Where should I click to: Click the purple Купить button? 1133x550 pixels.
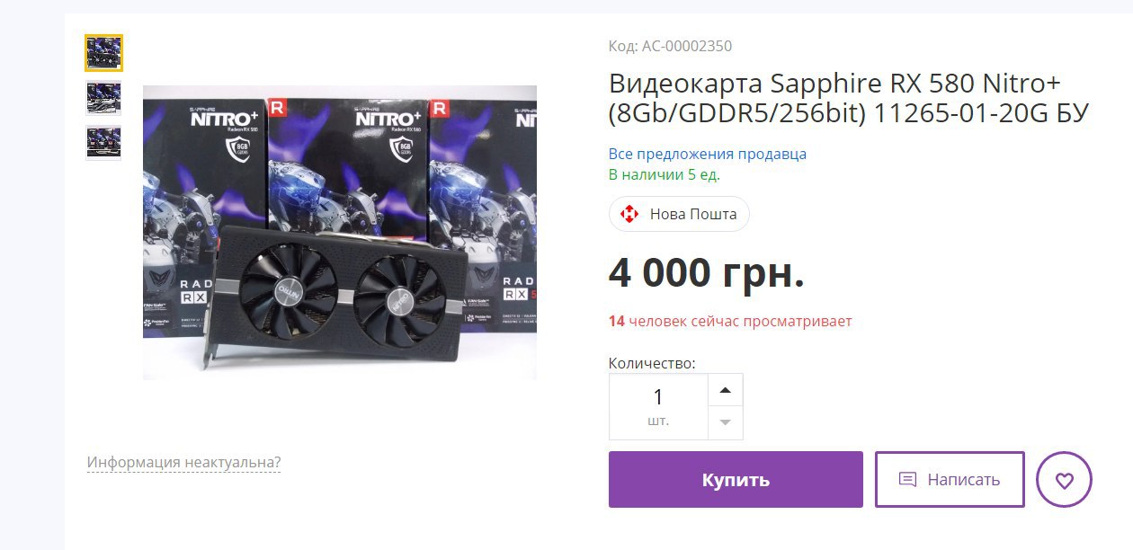tap(736, 480)
